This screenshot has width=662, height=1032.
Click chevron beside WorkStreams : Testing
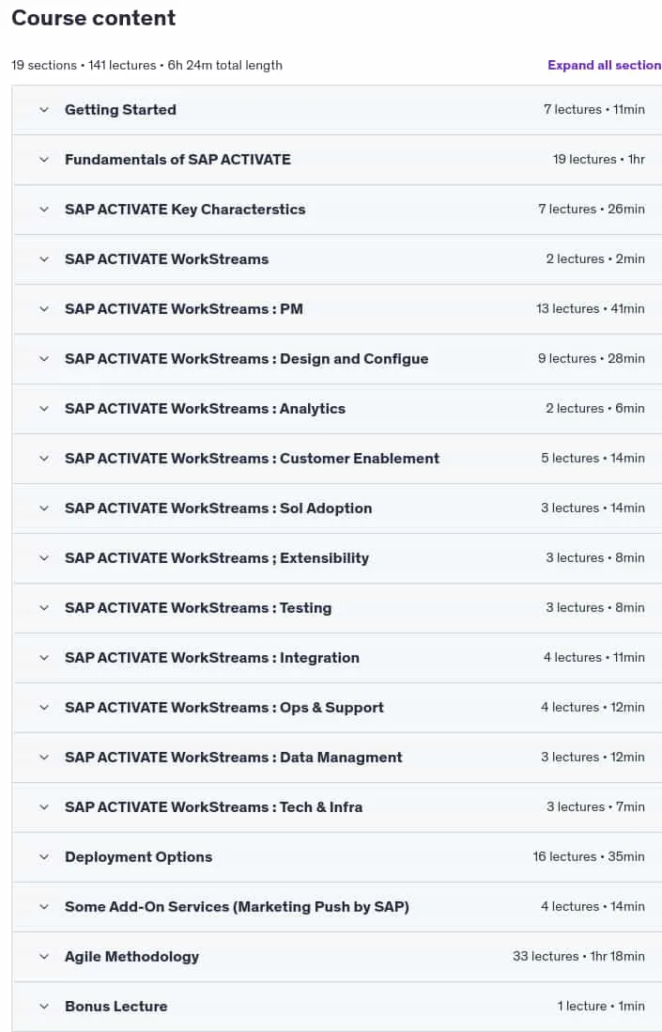(44, 607)
